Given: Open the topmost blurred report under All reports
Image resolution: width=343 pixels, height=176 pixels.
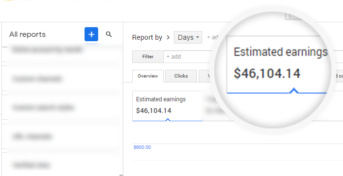Looking at the screenshot, I should pos(47,50).
